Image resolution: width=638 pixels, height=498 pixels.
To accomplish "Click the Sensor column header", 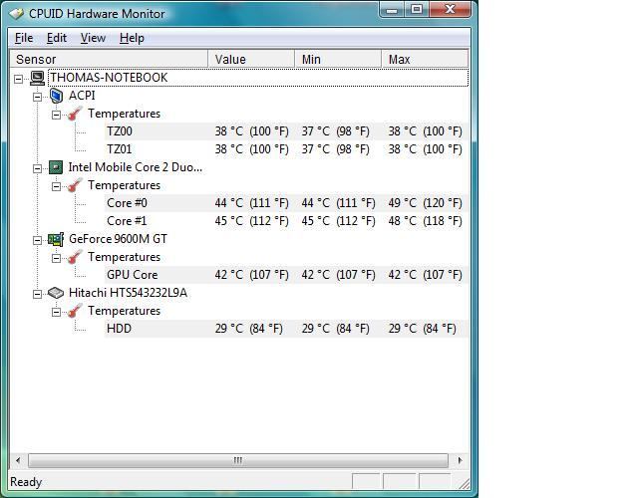I will tap(109, 60).
